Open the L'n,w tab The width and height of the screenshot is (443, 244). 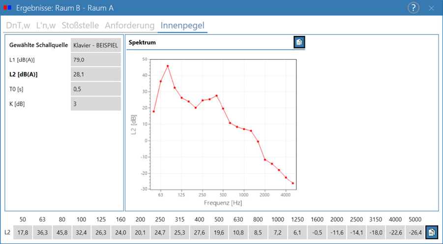46,25
